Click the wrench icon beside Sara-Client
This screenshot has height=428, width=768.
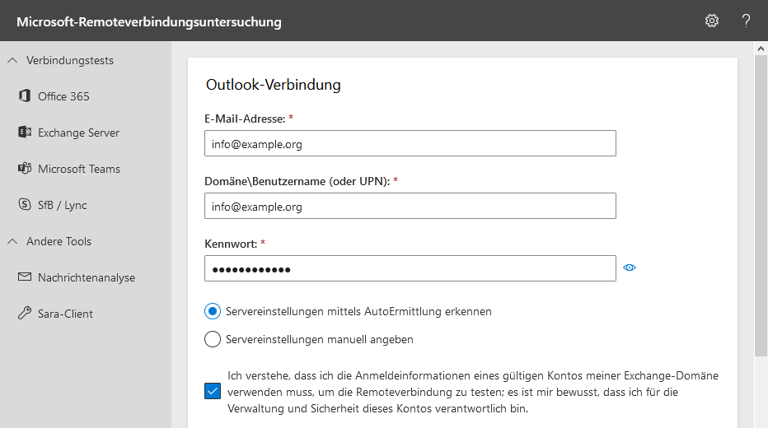click(25, 313)
